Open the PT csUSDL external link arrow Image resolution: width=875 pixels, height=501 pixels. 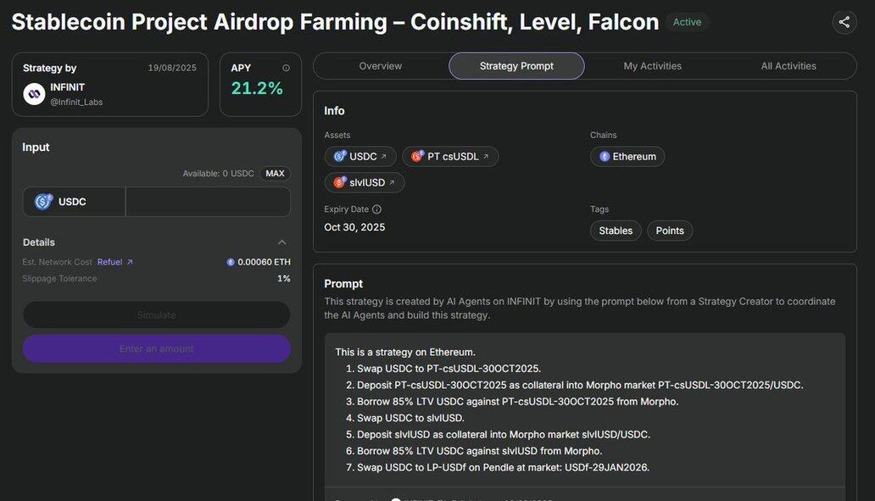tap(486, 157)
